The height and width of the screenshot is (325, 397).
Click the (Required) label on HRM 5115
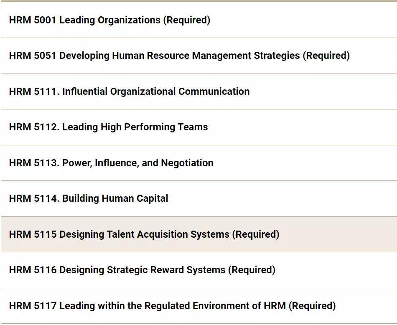(256, 234)
